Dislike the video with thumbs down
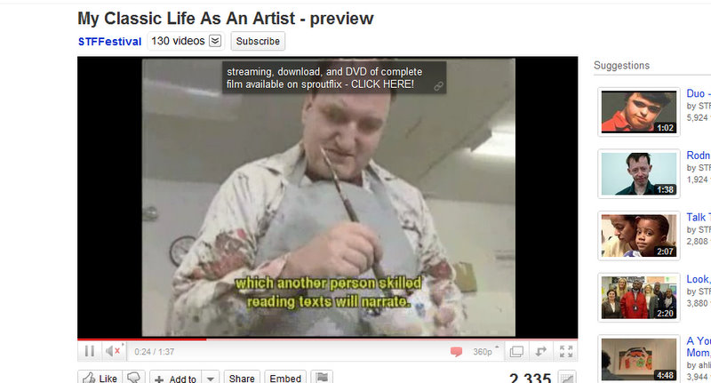 [x=134, y=378]
